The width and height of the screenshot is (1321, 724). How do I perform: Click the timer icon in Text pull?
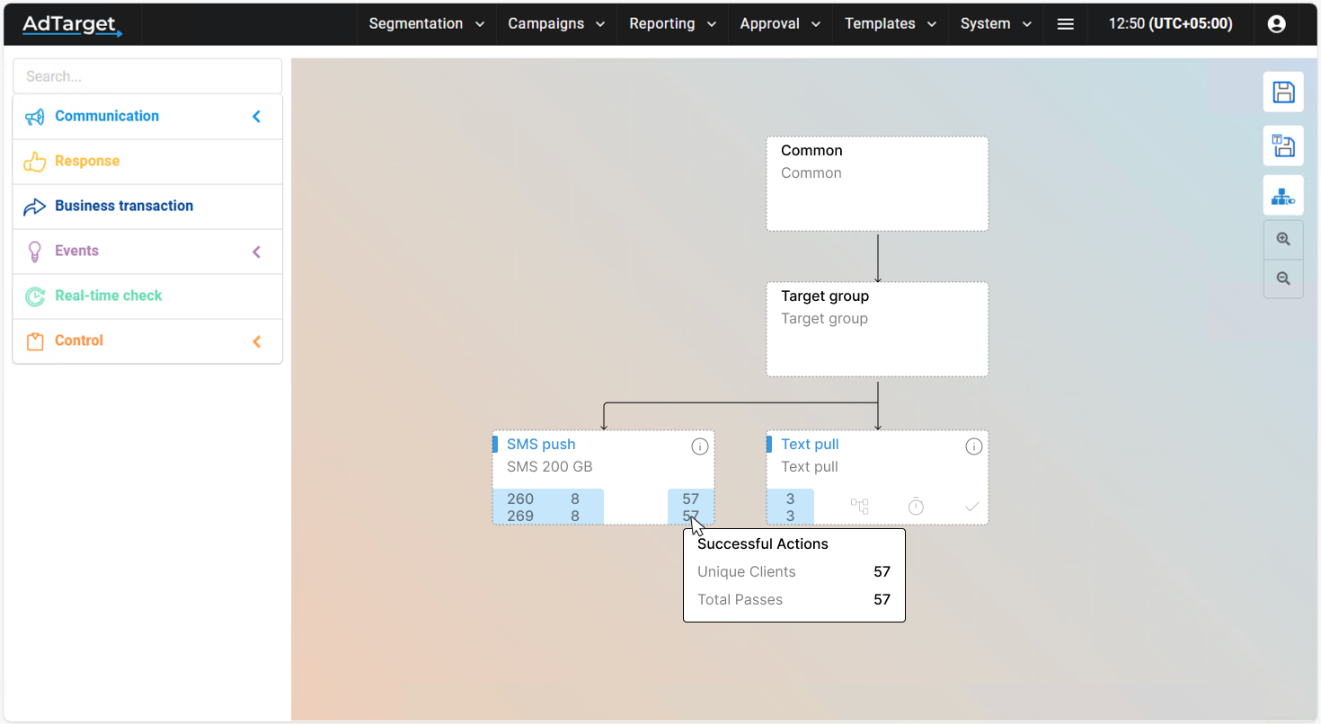click(x=916, y=507)
